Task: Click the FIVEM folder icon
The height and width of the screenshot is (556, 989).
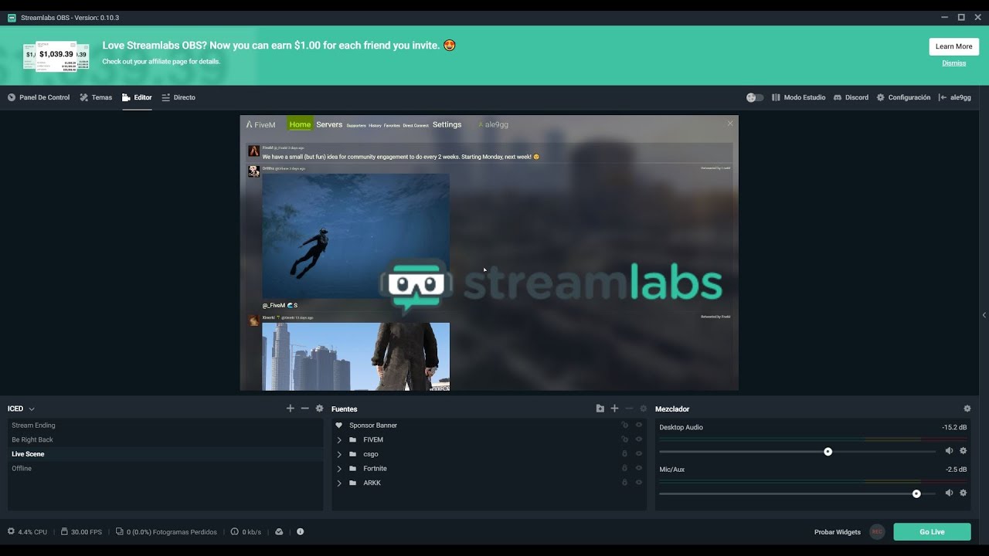Action: [353, 440]
